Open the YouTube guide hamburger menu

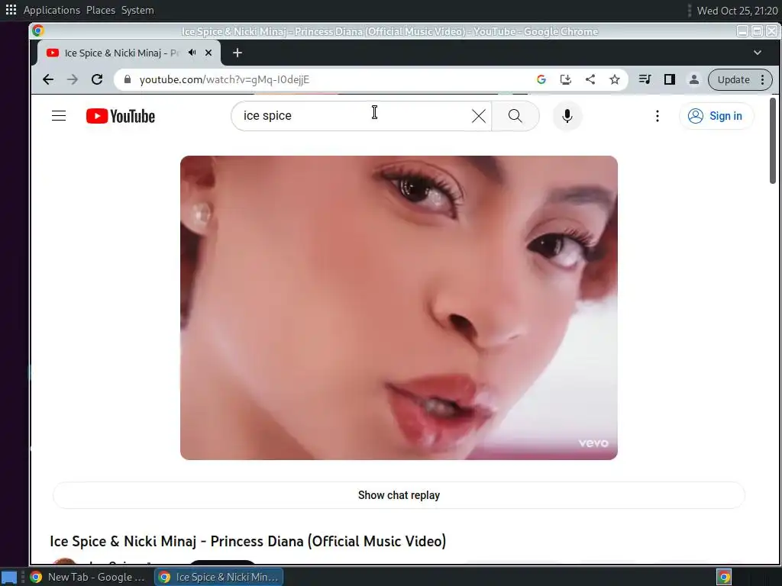[59, 116]
